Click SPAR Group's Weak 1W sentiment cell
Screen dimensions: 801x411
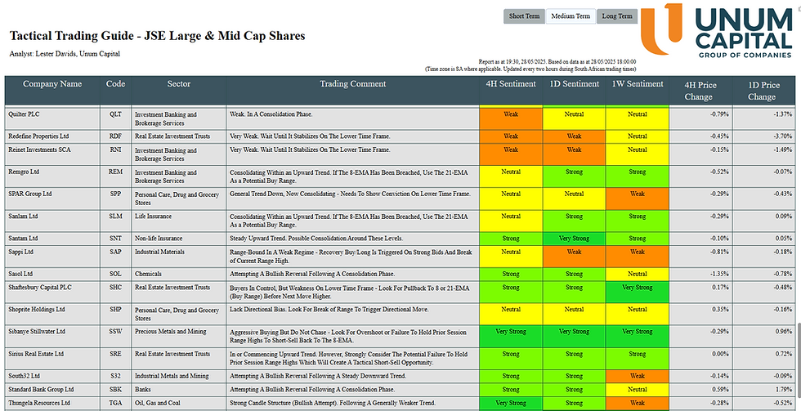point(637,199)
